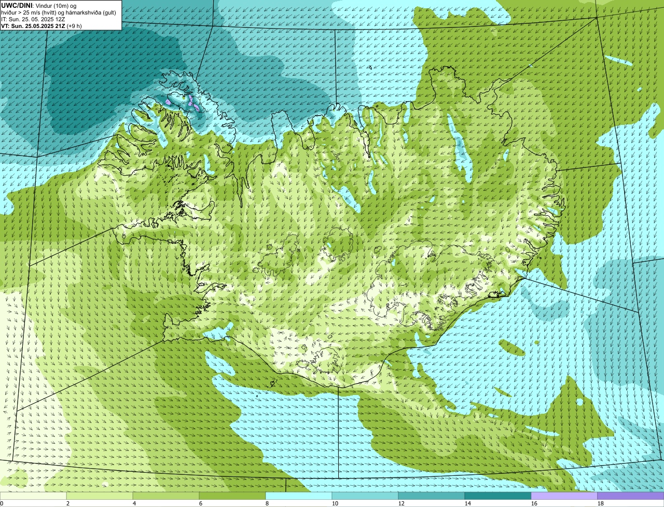Click the medium green 4–6 m/s legend swatch
Viewport: 664px width, 507px height.
tap(166, 496)
